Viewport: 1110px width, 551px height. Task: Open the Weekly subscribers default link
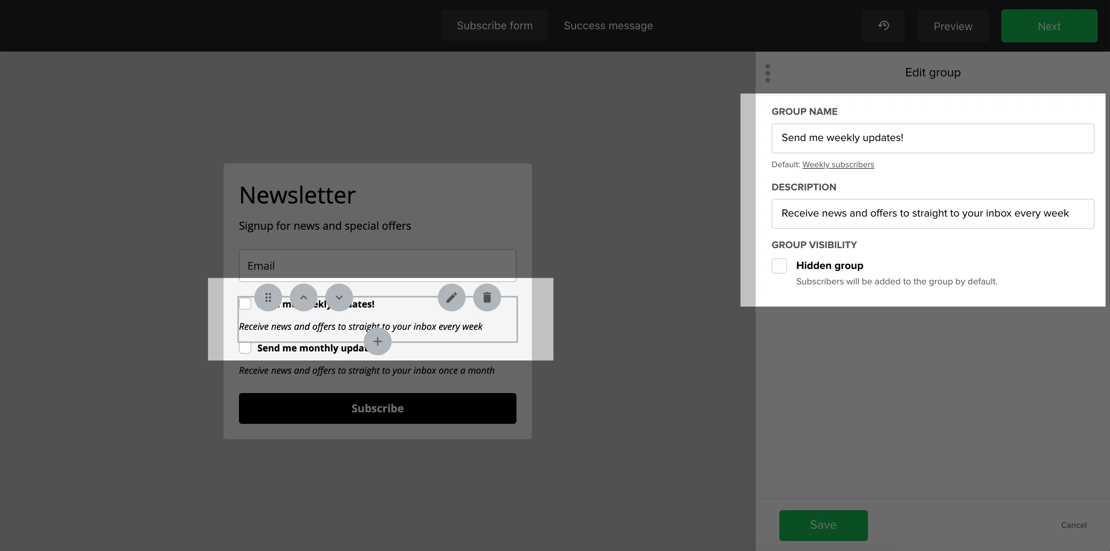pyautogui.click(x=838, y=165)
